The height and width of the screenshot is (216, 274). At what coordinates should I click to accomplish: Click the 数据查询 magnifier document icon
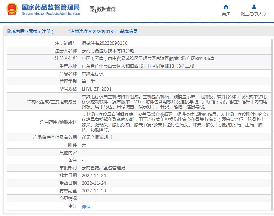[93, 9]
